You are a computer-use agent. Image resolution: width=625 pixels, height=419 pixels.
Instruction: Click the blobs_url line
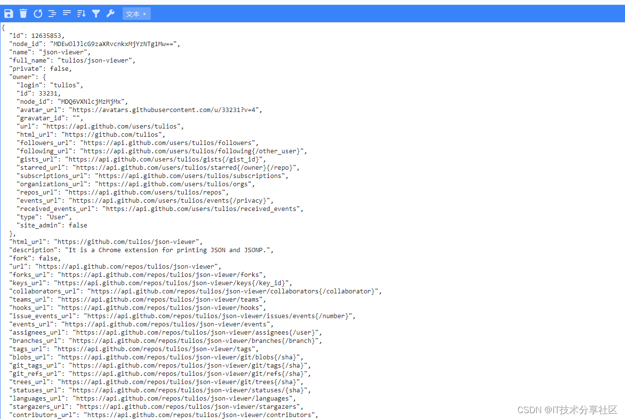(157, 357)
